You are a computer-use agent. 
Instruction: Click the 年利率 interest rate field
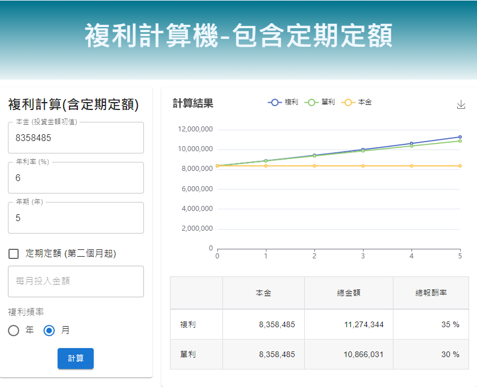[x=76, y=178]
